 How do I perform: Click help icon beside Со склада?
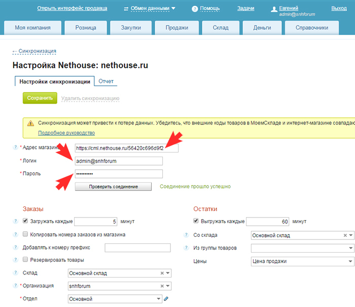click(x=186, y=235)
